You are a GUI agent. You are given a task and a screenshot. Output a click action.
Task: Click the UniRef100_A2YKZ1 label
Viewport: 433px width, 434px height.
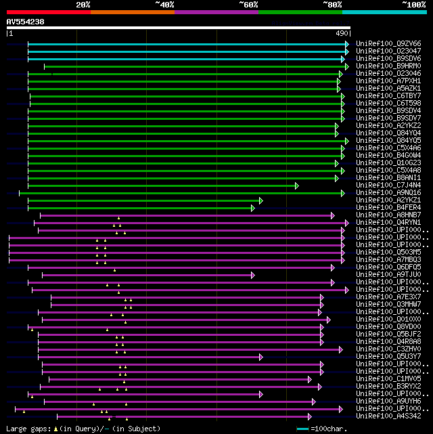(388, 200)
